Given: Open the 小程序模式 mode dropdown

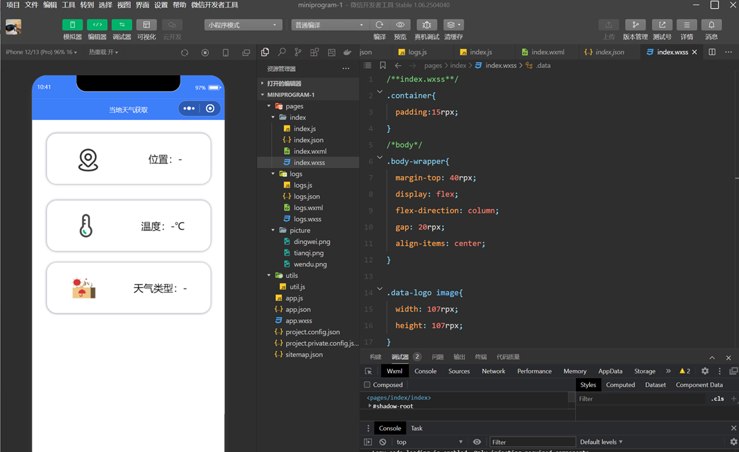Looking at the screenshot, I should (x=243, y=25).
